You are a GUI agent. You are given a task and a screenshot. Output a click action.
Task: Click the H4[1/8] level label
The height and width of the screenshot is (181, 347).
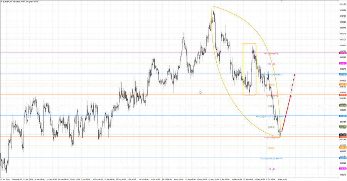(x=271, y=148)
